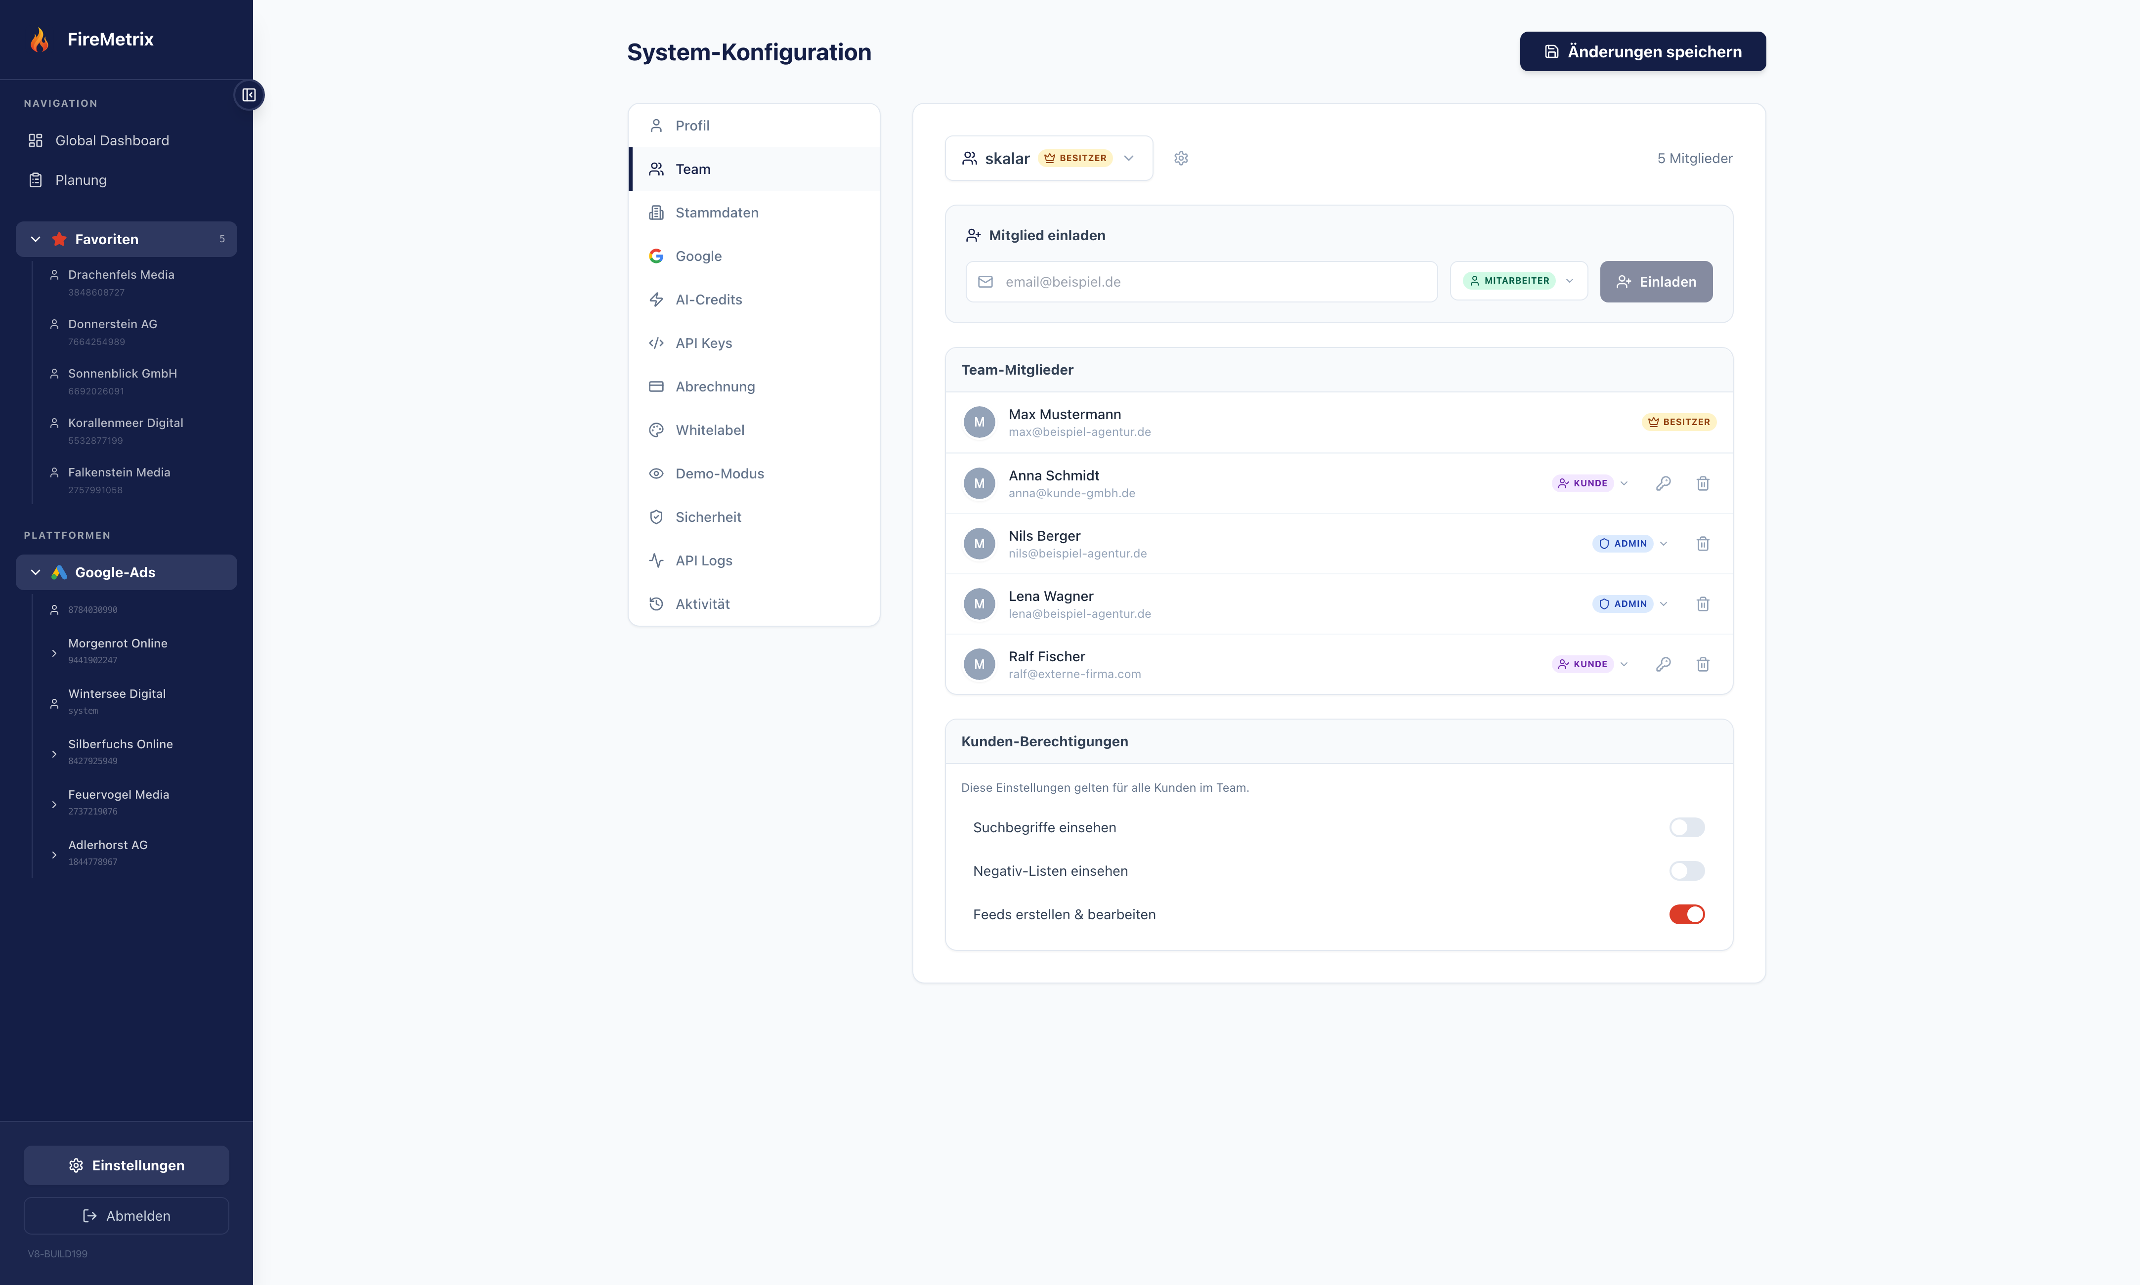The width and height of the screenshot is (2140, 1285).
Task: Change Nils Berger's Admin role dropdown
Action: [x=1630, y=544]
